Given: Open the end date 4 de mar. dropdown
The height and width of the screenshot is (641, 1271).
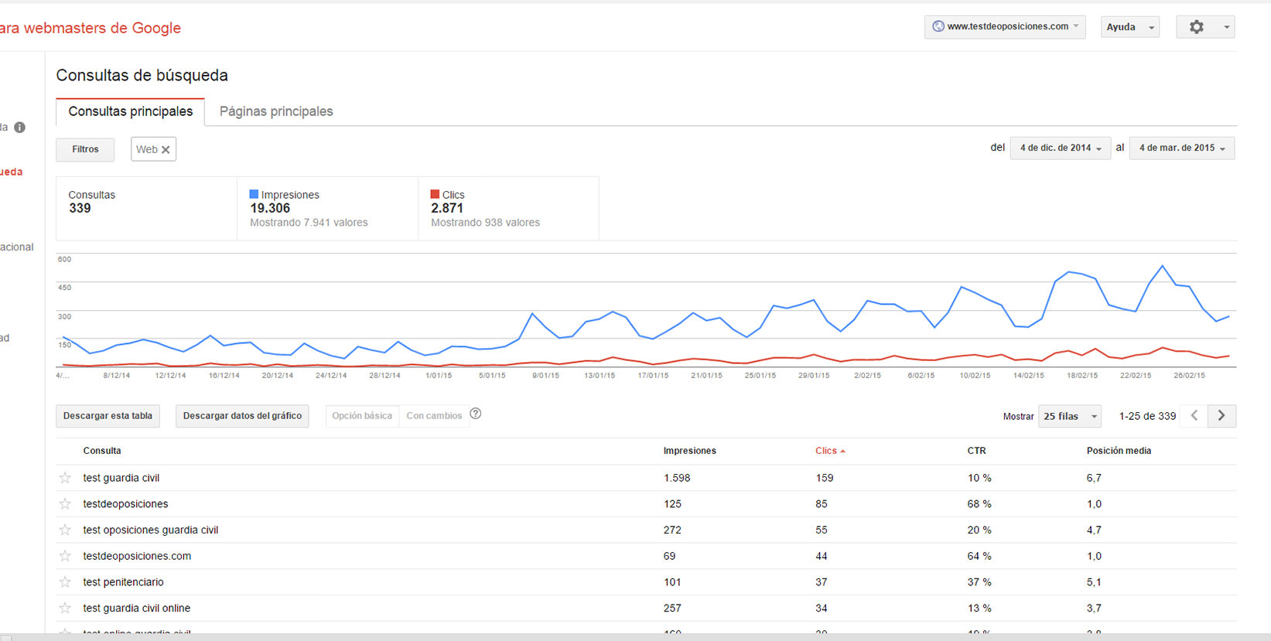Looking at the screenshot, I should tap(1181, 148).
